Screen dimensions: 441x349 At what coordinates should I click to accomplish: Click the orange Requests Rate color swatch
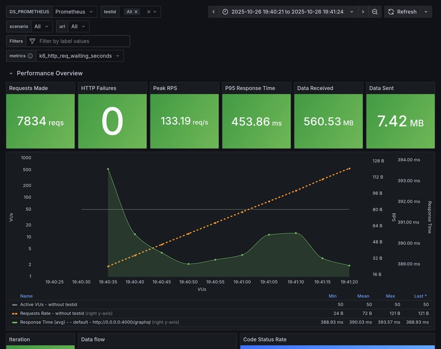(15, 313)
